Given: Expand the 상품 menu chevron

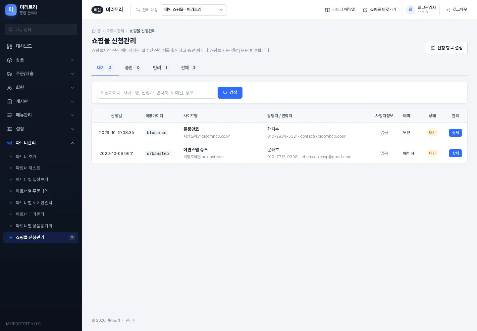Looking at the screenshot, I should coord(73,60).
